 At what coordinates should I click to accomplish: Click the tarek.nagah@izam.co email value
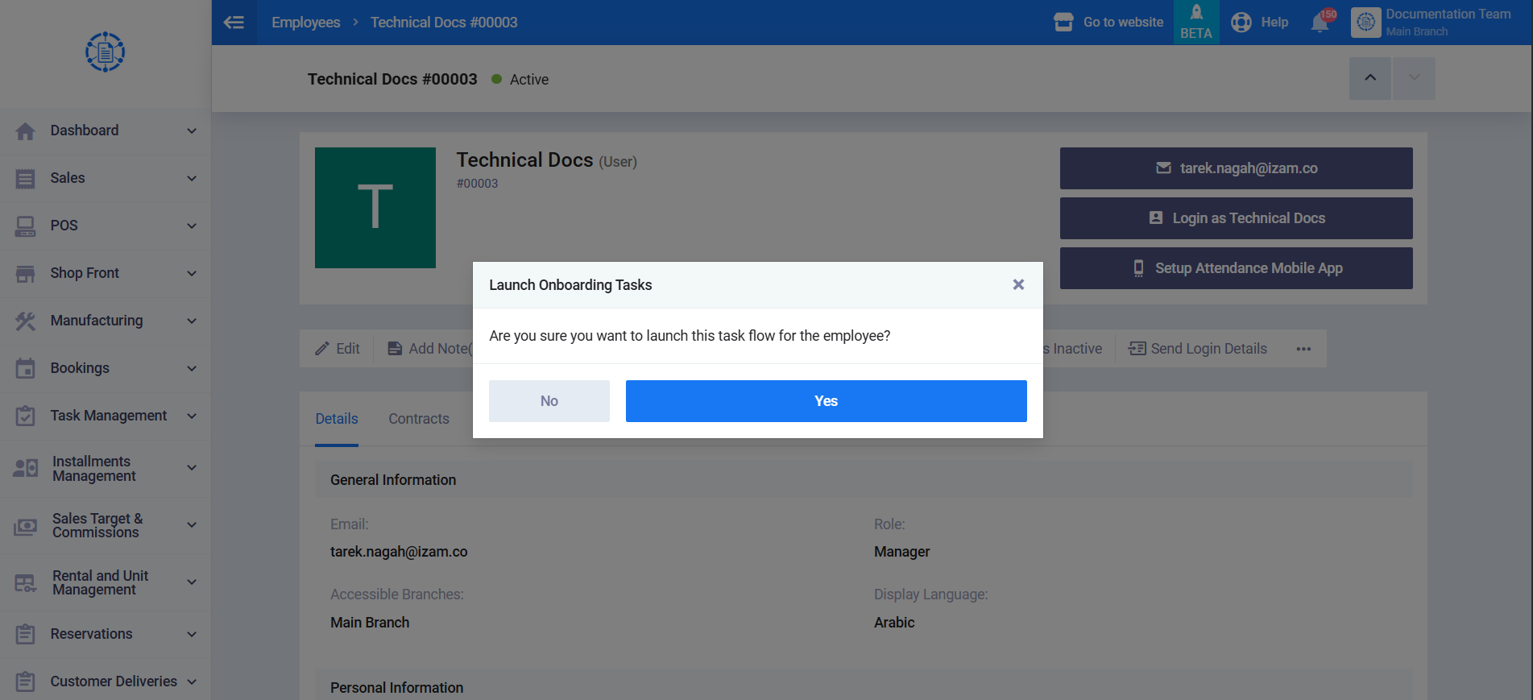(399, 552)
